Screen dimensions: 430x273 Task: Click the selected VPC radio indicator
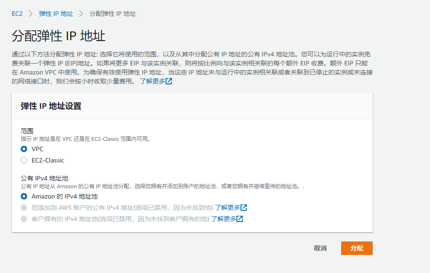point(24,149)
